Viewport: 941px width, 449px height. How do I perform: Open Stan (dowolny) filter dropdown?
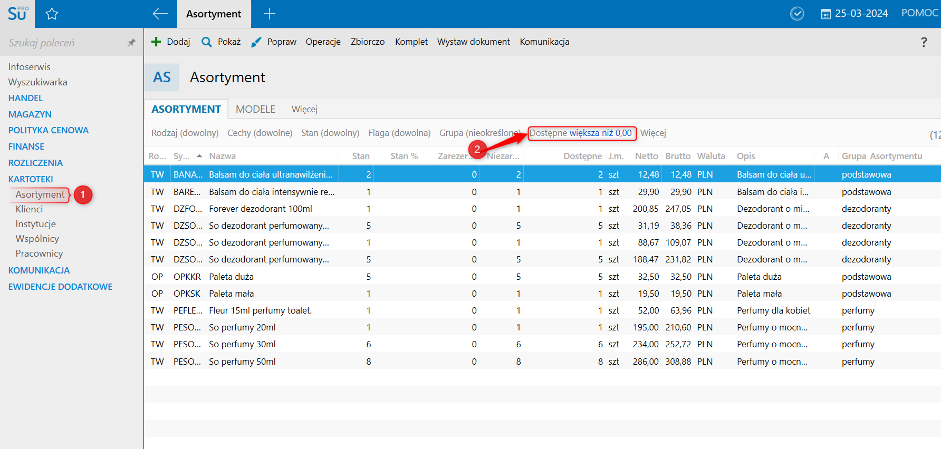pos(330,133)
